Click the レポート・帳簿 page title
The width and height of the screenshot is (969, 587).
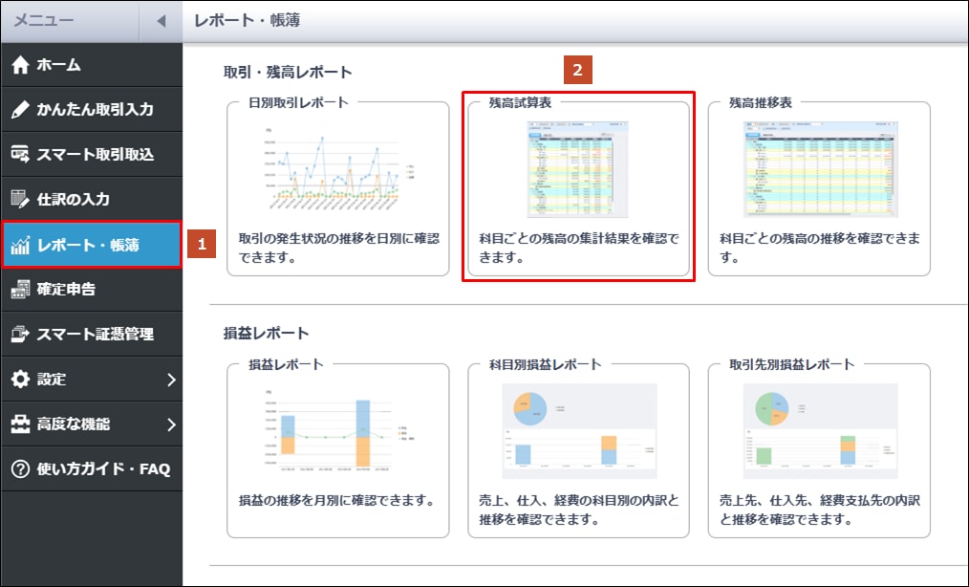(248, 20)
